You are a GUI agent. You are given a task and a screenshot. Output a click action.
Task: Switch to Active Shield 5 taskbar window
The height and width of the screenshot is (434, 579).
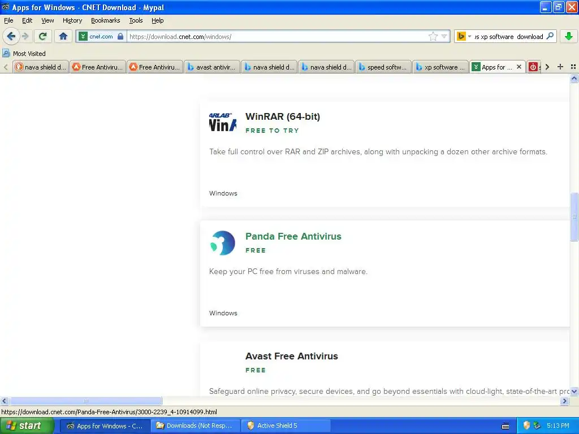pyautogui.click(x=286, y=426)
